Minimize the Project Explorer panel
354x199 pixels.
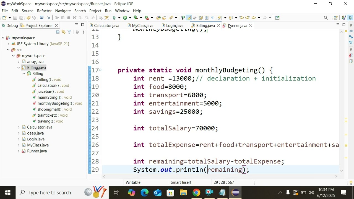[x=77, y=25]
